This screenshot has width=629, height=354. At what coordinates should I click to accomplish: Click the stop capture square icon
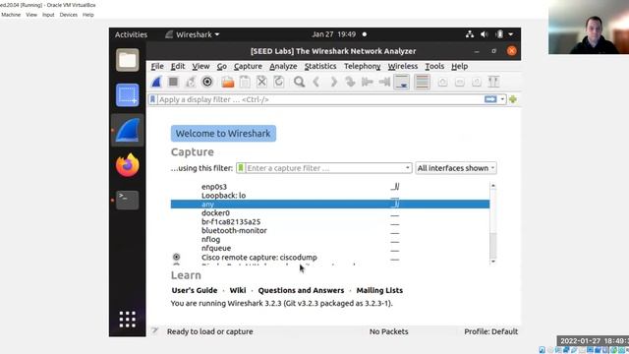[x=173, y=82]
